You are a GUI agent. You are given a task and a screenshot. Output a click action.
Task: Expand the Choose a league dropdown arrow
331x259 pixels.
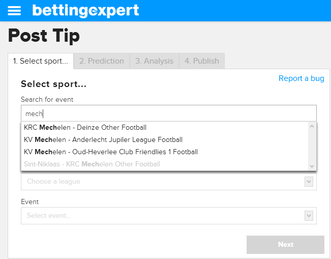[309, 182]
